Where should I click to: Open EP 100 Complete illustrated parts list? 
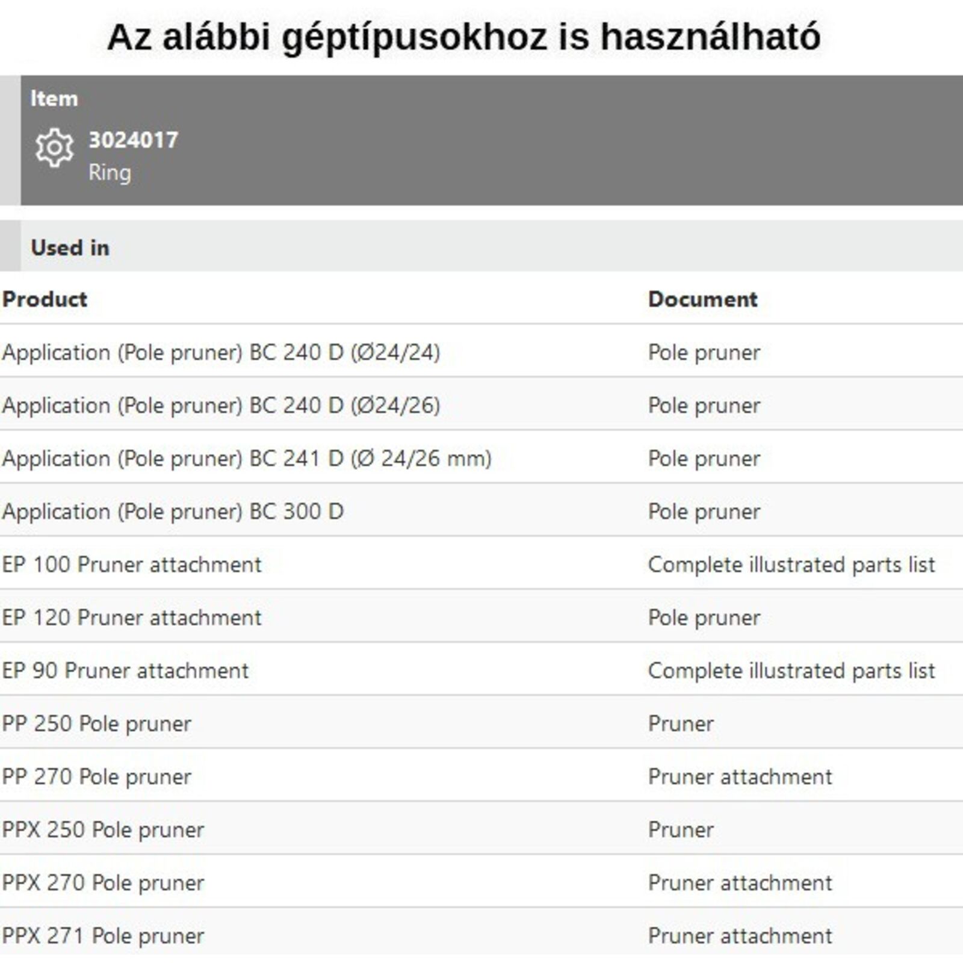coord(791,565)
